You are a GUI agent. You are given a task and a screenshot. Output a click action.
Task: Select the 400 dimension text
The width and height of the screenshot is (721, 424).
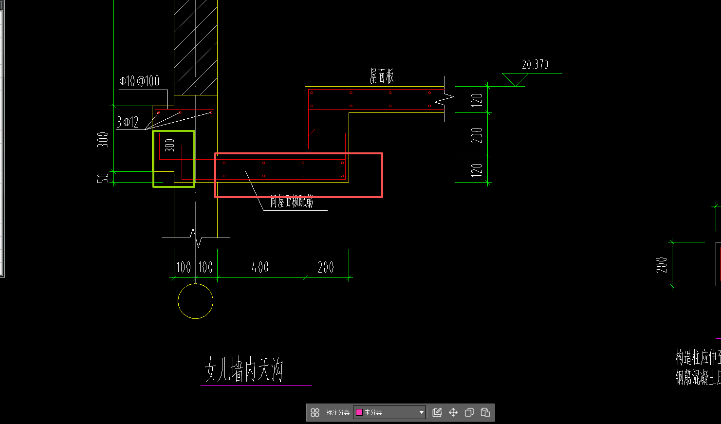(x=260, y=267)
